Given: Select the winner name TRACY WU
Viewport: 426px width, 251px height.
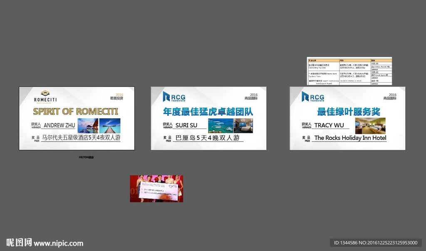Looking at the screenshot, I should [x=329, y=125].
